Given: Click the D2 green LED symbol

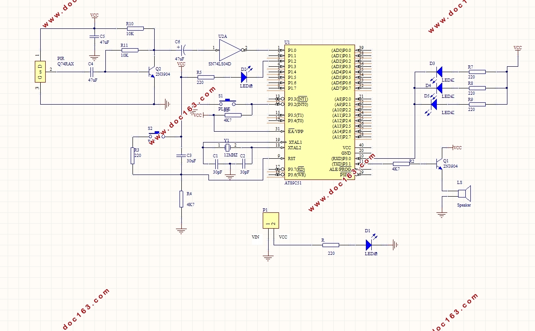Looking at the screenshot, I should click(x=244, y=77).
